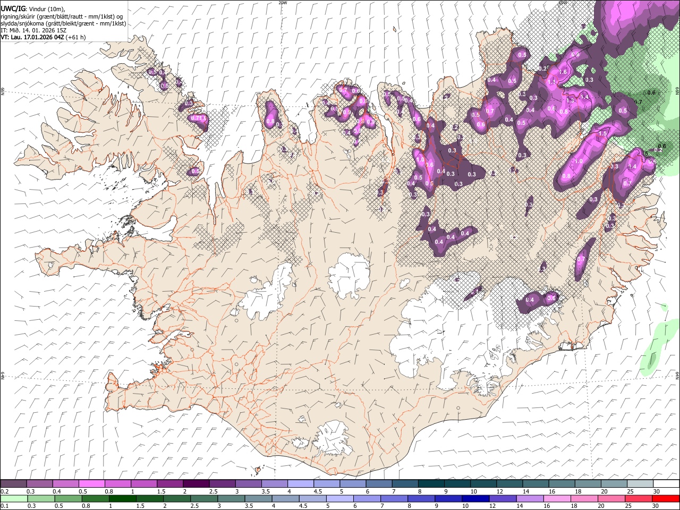The height and width of the screenshot is (510, 680).
Task: Select the bright pink 0.5 swatch in upper legend
Action: click(x=91, y=484)
